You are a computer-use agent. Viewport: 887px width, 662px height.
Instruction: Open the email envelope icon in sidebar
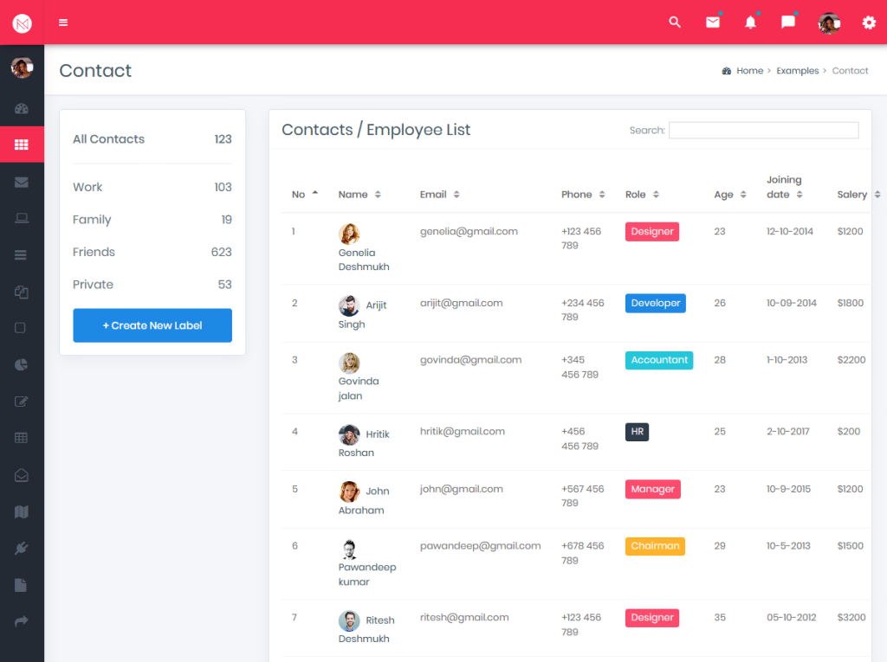[x=22, y=181]
